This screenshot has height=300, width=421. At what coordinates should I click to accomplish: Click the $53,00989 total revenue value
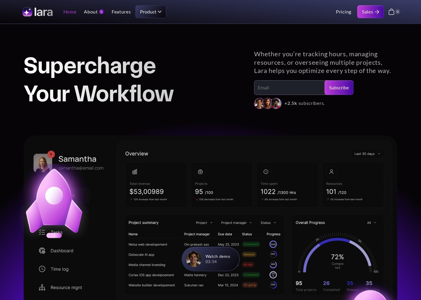tap(146, 192)
